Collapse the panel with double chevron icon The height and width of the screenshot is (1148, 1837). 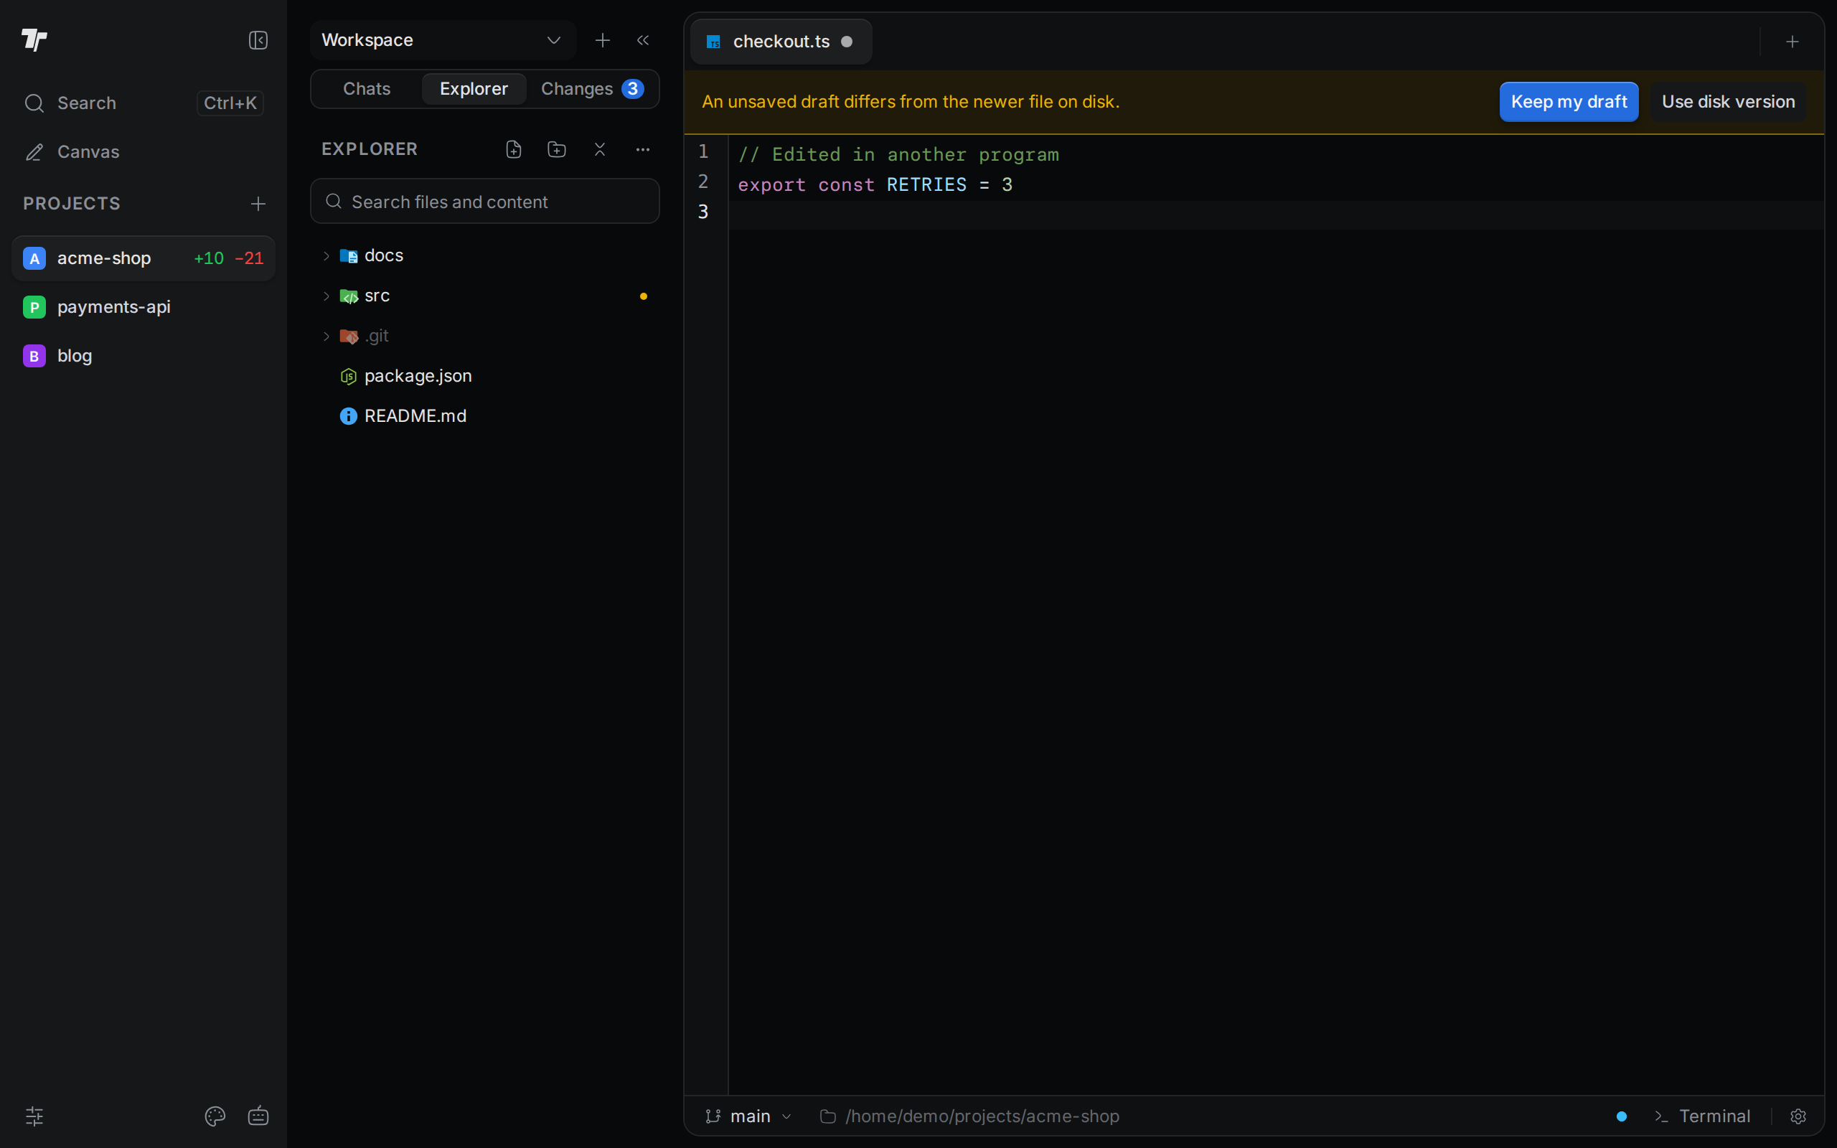coord(643,40)
